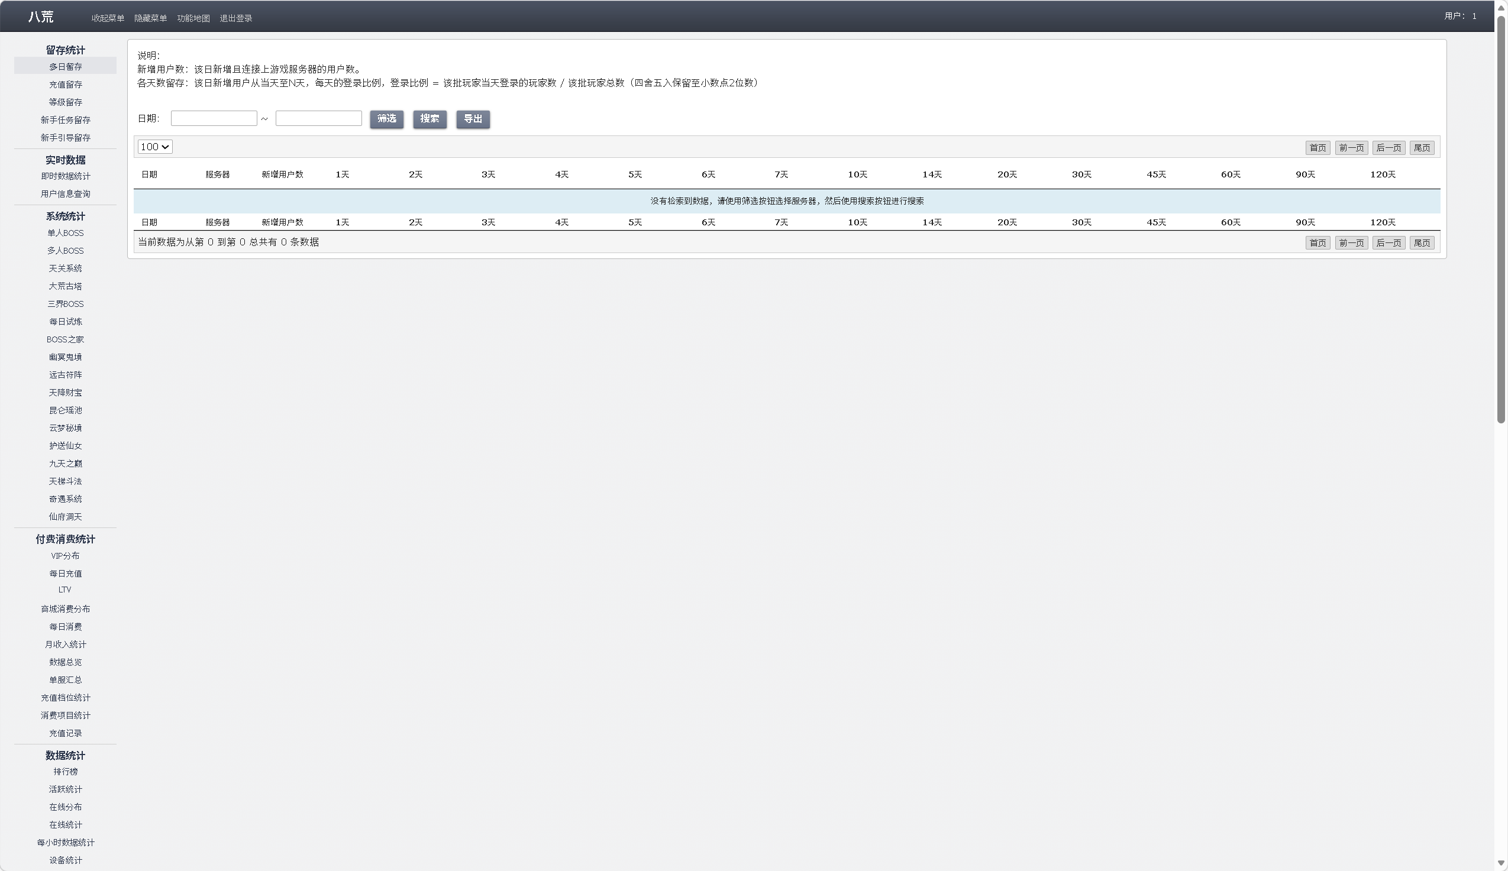Open 充值留存 in sidebar
The width and height of the screenshot is (1508, 871).
click(65, 85)
